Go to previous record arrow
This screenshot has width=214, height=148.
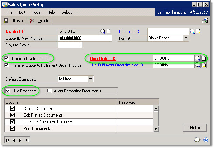[14, 140]
